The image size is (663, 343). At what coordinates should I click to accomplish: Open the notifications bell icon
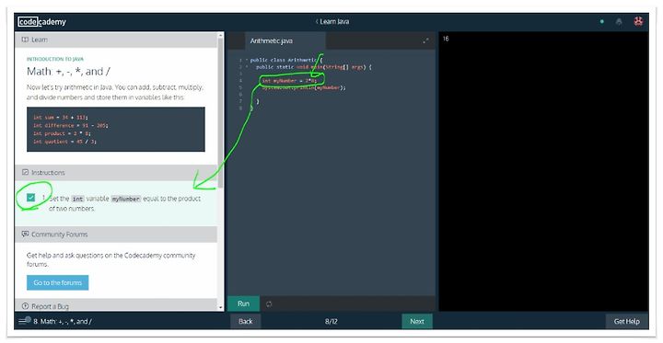(619, 21)
